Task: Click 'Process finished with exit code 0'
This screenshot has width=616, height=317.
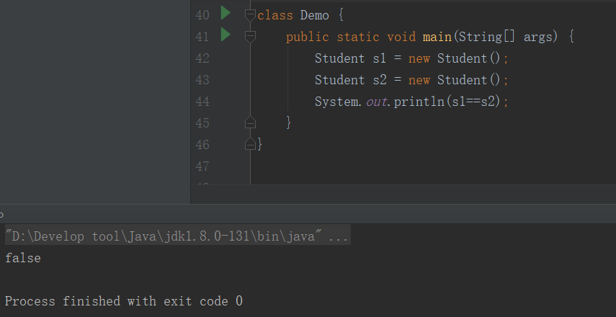Action: point(124,301)
